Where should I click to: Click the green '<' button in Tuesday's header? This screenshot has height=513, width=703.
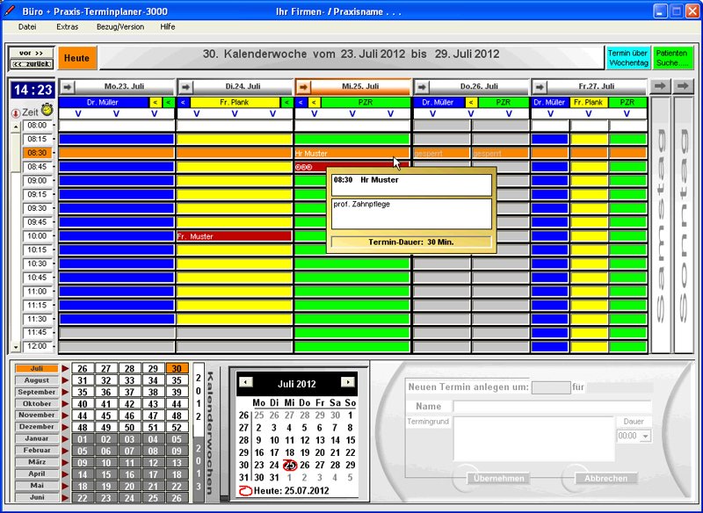click(x=286, y=103)
